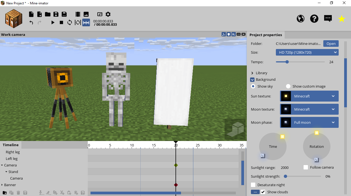Open help question mark icon
Viewport: 351px width, 196px height.
[x=314, y=19]
